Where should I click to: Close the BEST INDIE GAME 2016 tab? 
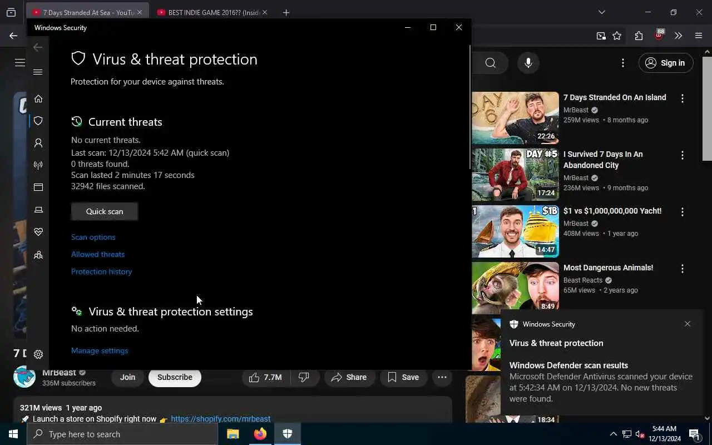(x=264, y=12)
